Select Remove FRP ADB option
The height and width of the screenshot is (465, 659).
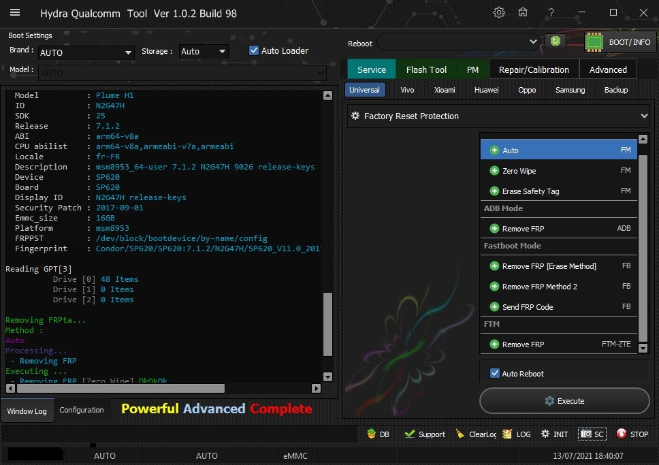558,228
